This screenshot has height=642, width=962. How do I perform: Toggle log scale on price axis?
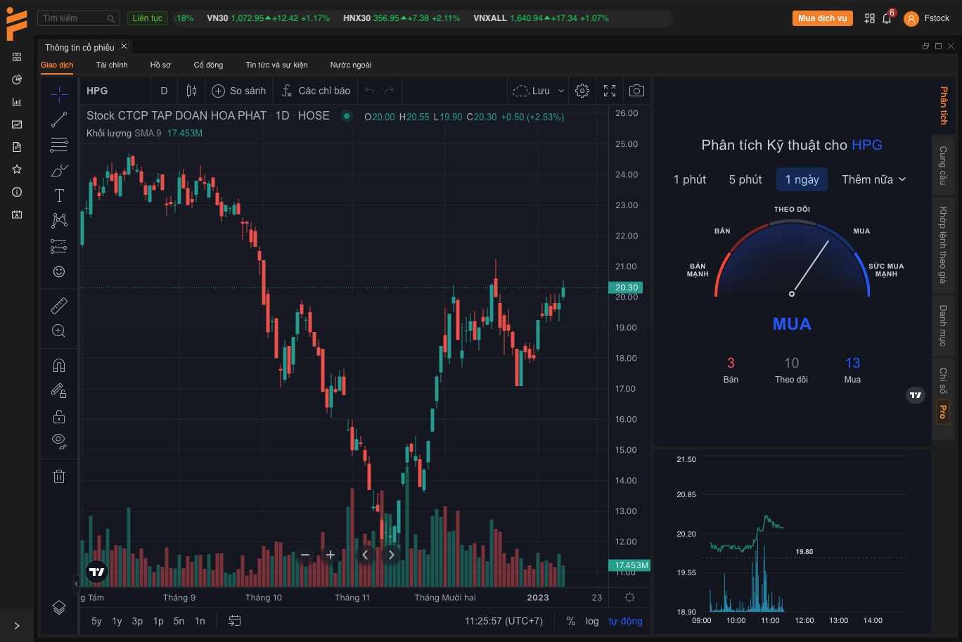(x=592, y=621)
